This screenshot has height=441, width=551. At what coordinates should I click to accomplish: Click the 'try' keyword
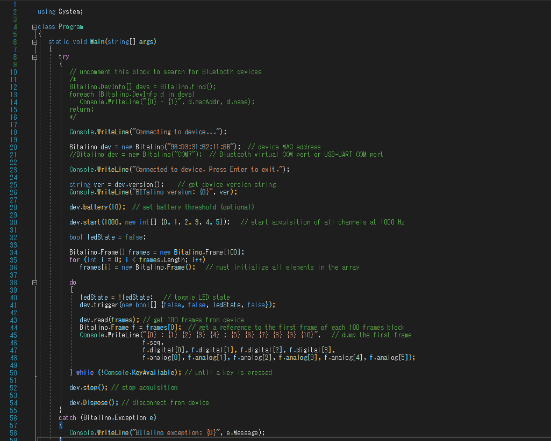pos(64,57)
